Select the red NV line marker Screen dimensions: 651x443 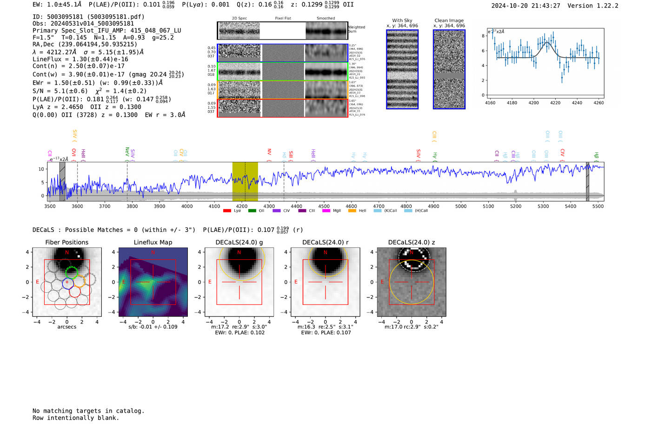[x=269, y=155]
